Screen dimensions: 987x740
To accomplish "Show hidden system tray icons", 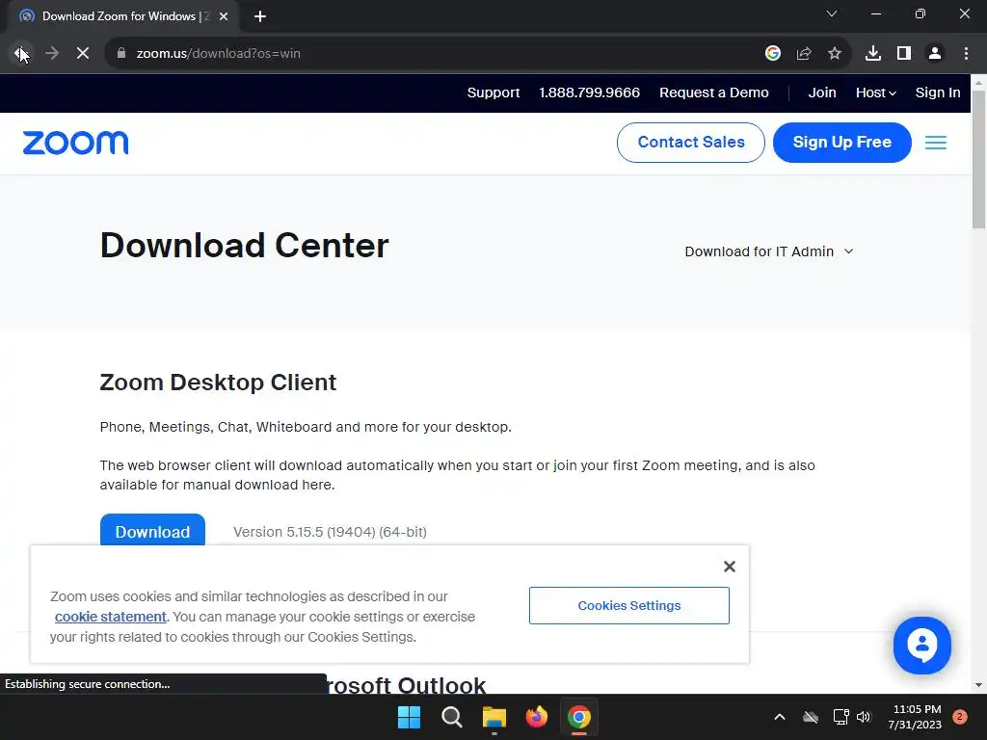I will coord(779,717).
